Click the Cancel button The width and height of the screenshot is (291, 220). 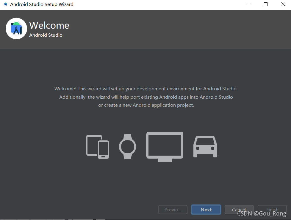coord(239,210)
